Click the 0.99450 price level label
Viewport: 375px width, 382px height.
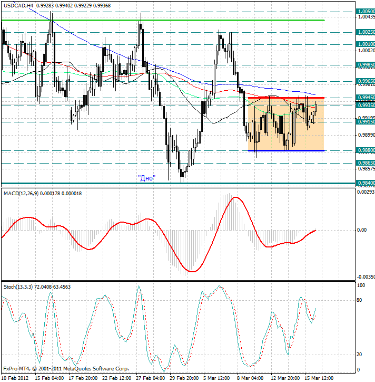pyautogui.click(x=366, y=98)
